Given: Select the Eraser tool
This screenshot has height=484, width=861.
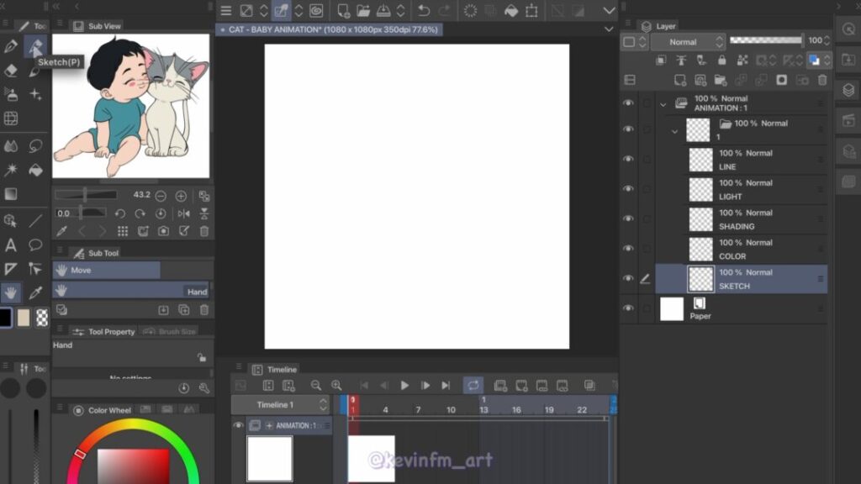Looking at the screenshot, I should [11, 71].
